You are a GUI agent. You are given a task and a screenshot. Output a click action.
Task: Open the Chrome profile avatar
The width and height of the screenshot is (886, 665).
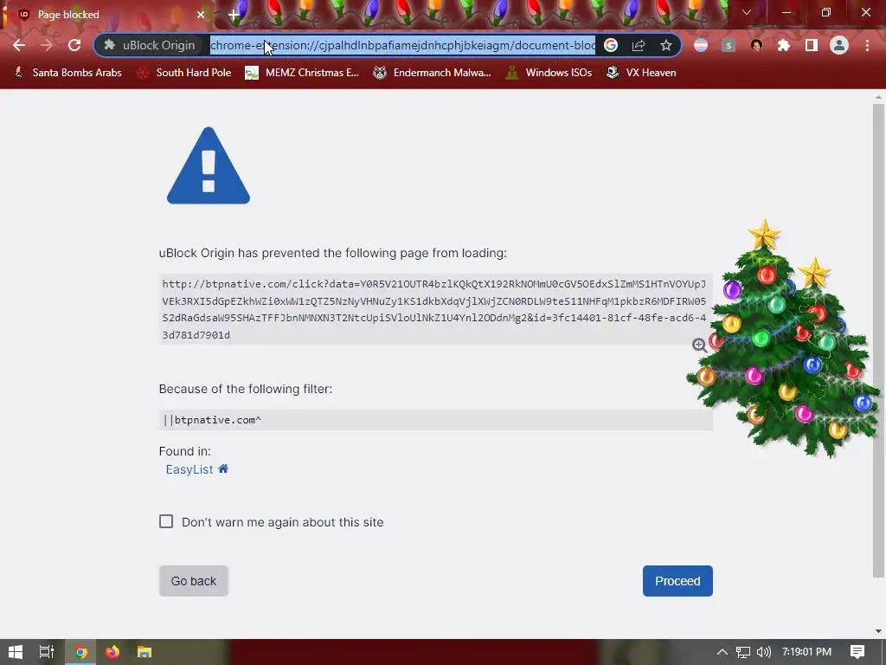click(839, 45)
